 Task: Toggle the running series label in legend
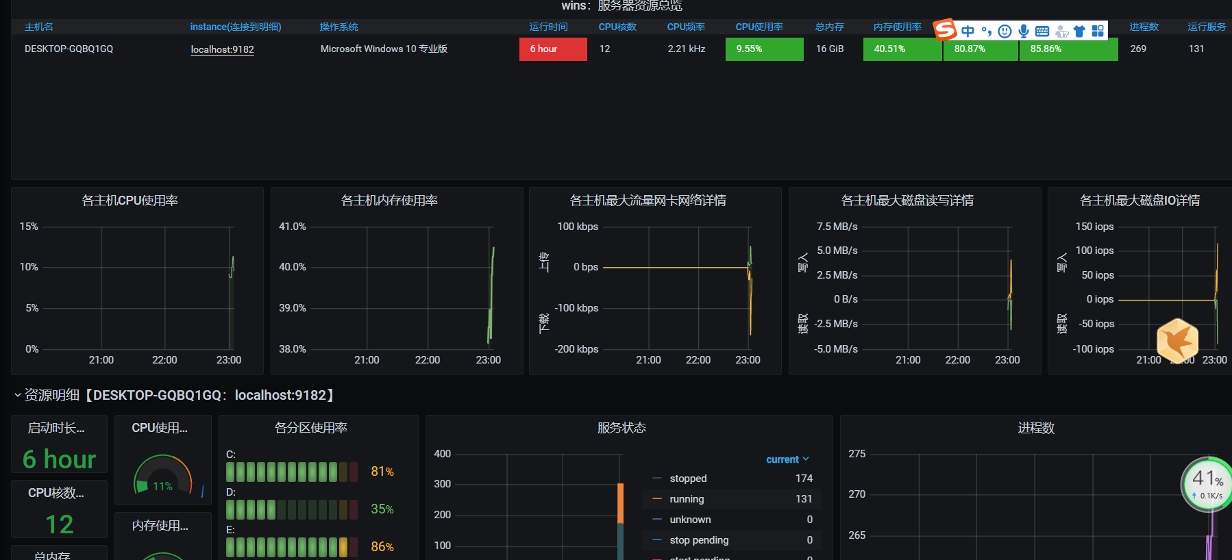tap(687, 499)
